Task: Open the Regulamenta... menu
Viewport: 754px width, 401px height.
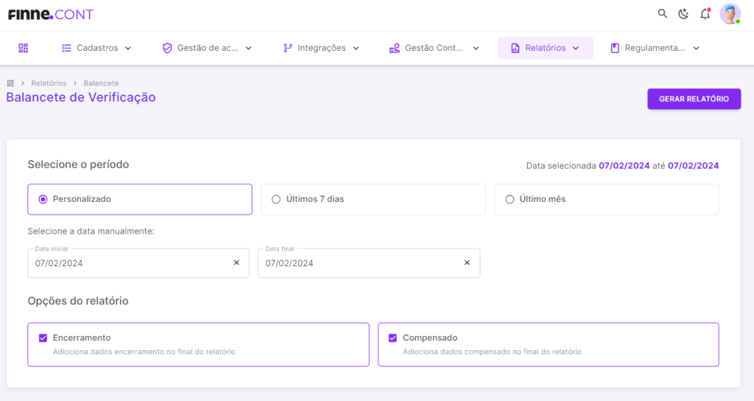Action: pos(655,48)
